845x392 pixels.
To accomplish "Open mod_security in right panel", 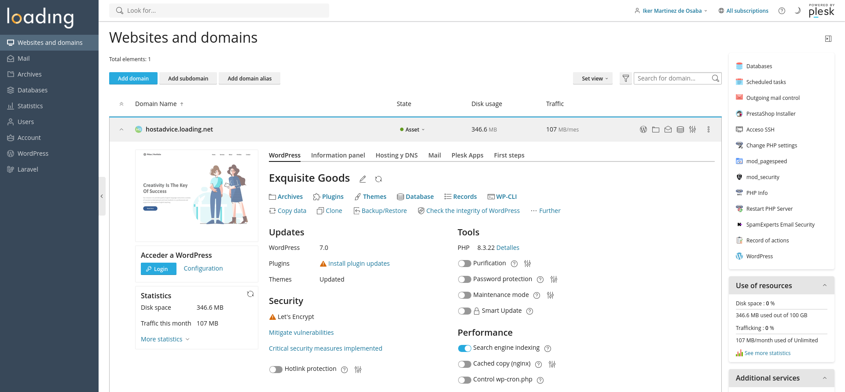I will point(763,177).
